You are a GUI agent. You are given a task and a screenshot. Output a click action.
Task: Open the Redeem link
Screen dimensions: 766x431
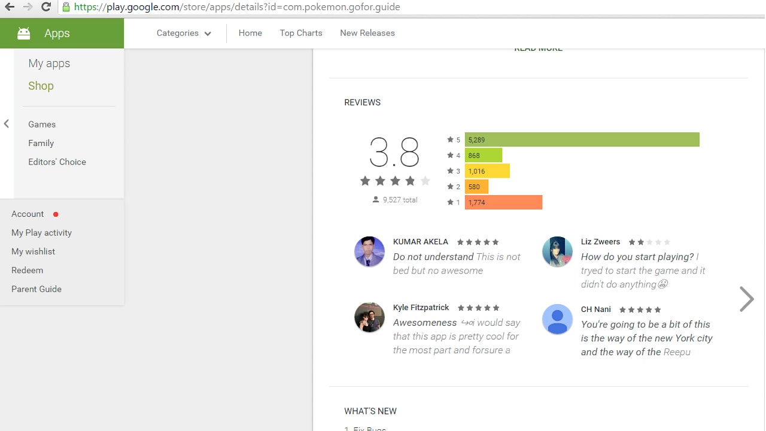27,270
